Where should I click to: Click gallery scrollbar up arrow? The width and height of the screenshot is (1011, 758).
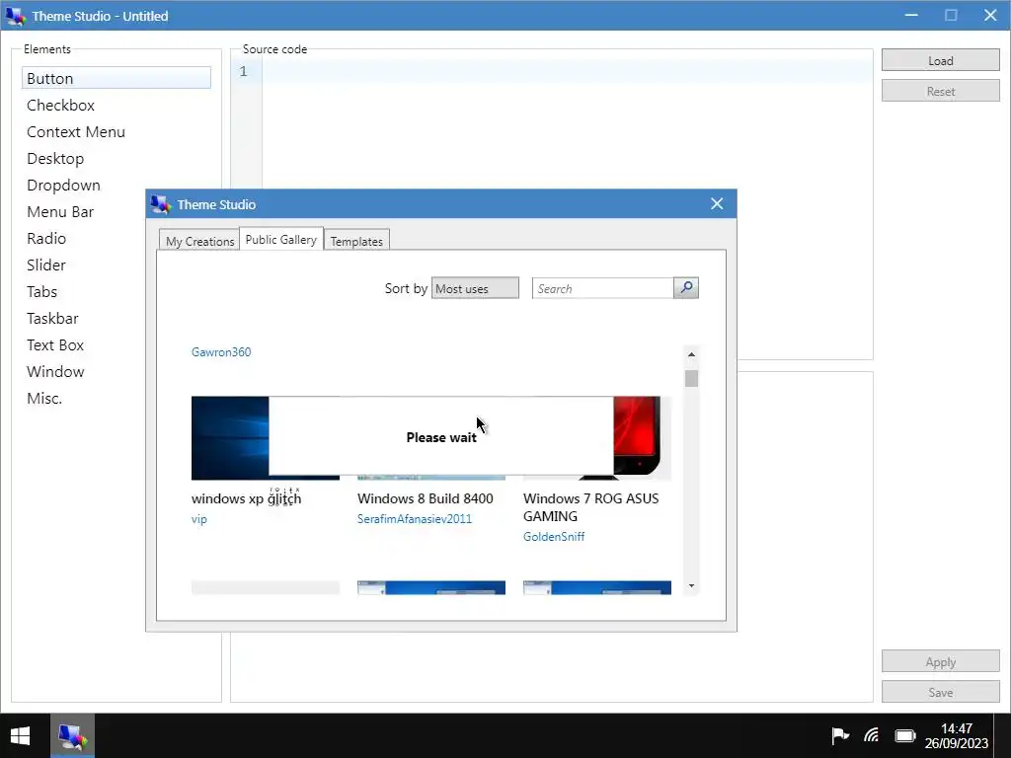click(x=691, y=354)
